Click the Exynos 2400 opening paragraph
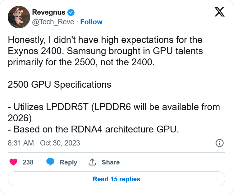 105,51
